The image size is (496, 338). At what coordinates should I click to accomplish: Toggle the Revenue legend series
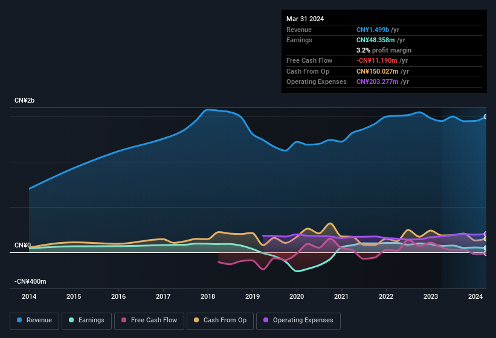(x=34, y=320)
